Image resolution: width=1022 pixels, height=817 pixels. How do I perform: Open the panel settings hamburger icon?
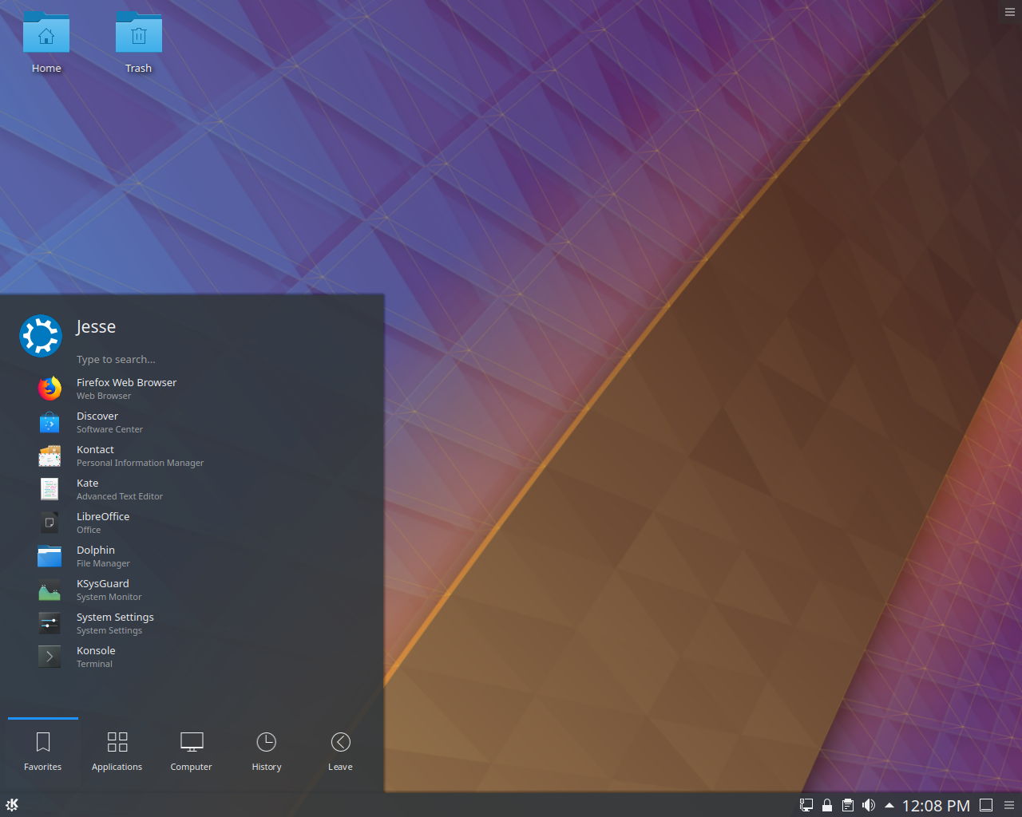pos(1009,805)
